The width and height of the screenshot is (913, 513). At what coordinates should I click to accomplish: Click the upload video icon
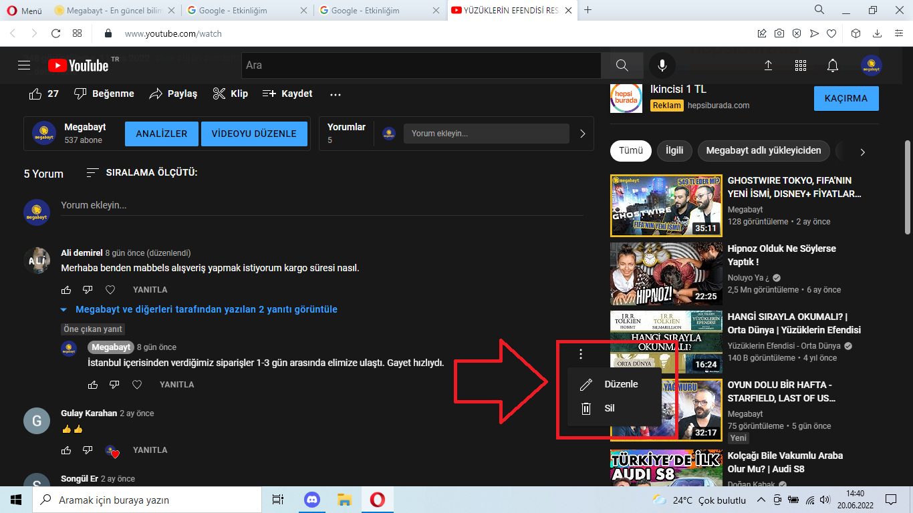pyautogui.click(x=768, y=65)
